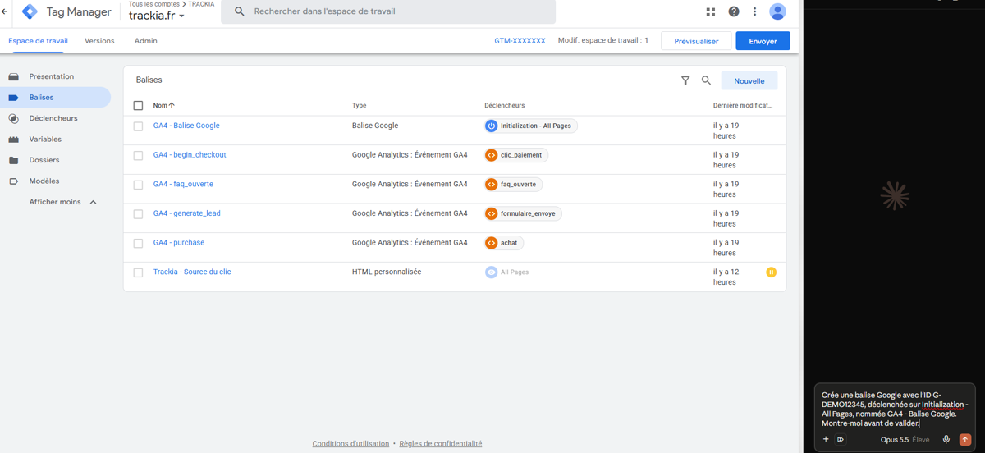This screenshot has height=453, width=985.
Task: Open the GA4 - faq_ouverte tag
Action: (x=183, y=185)
